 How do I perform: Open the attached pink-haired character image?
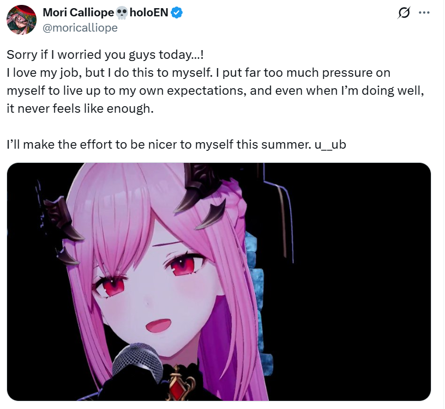[x=219, y=282]
